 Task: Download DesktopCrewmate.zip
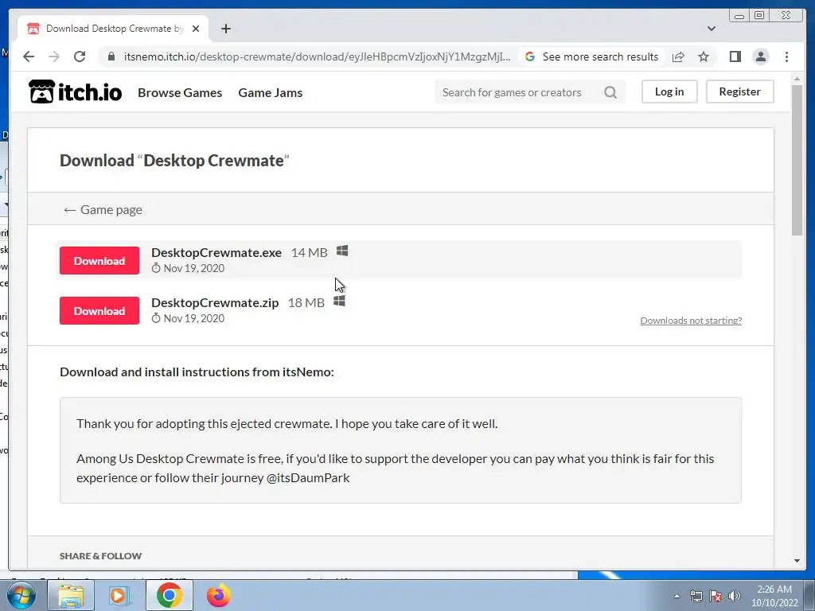click(x=99, y=311)
